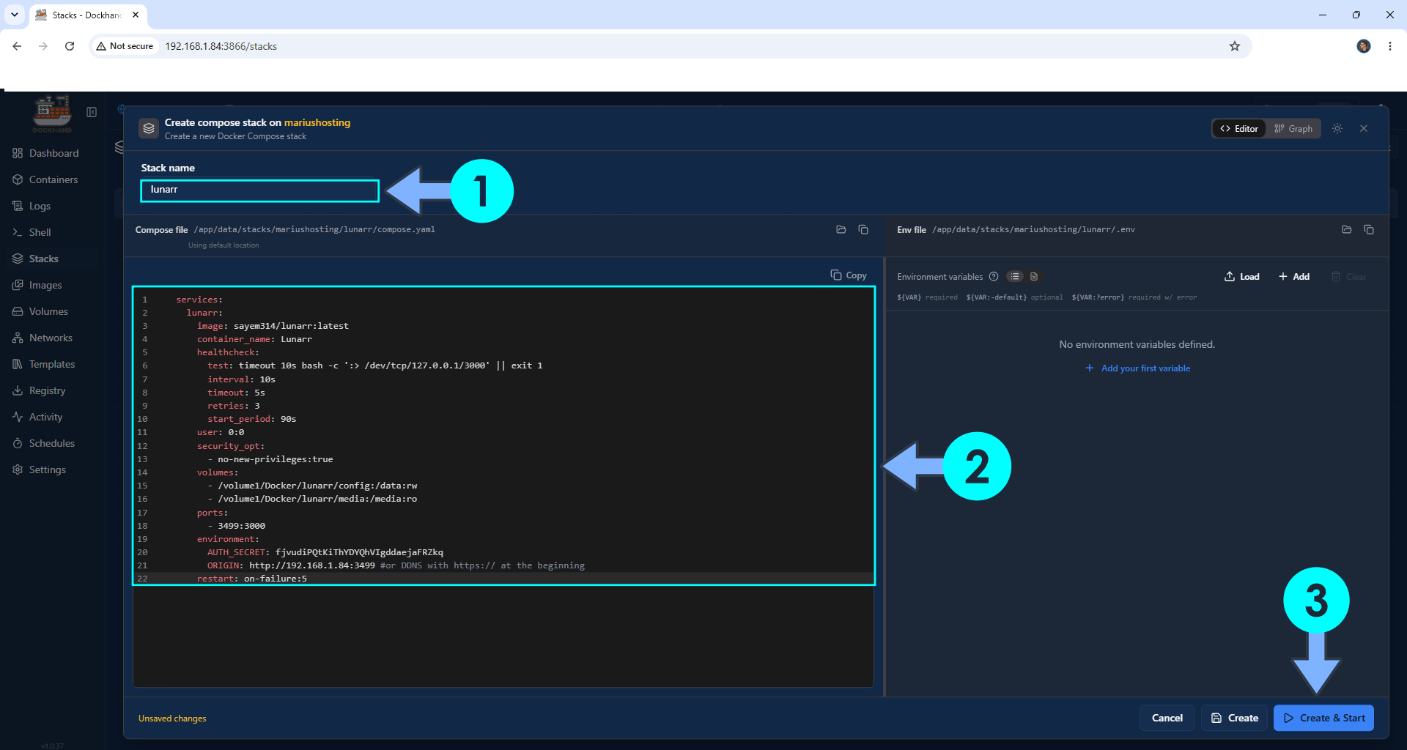Screen dimensions: 1407x750
Task: Copy the compose file path
Action: [x=863, y=230]
